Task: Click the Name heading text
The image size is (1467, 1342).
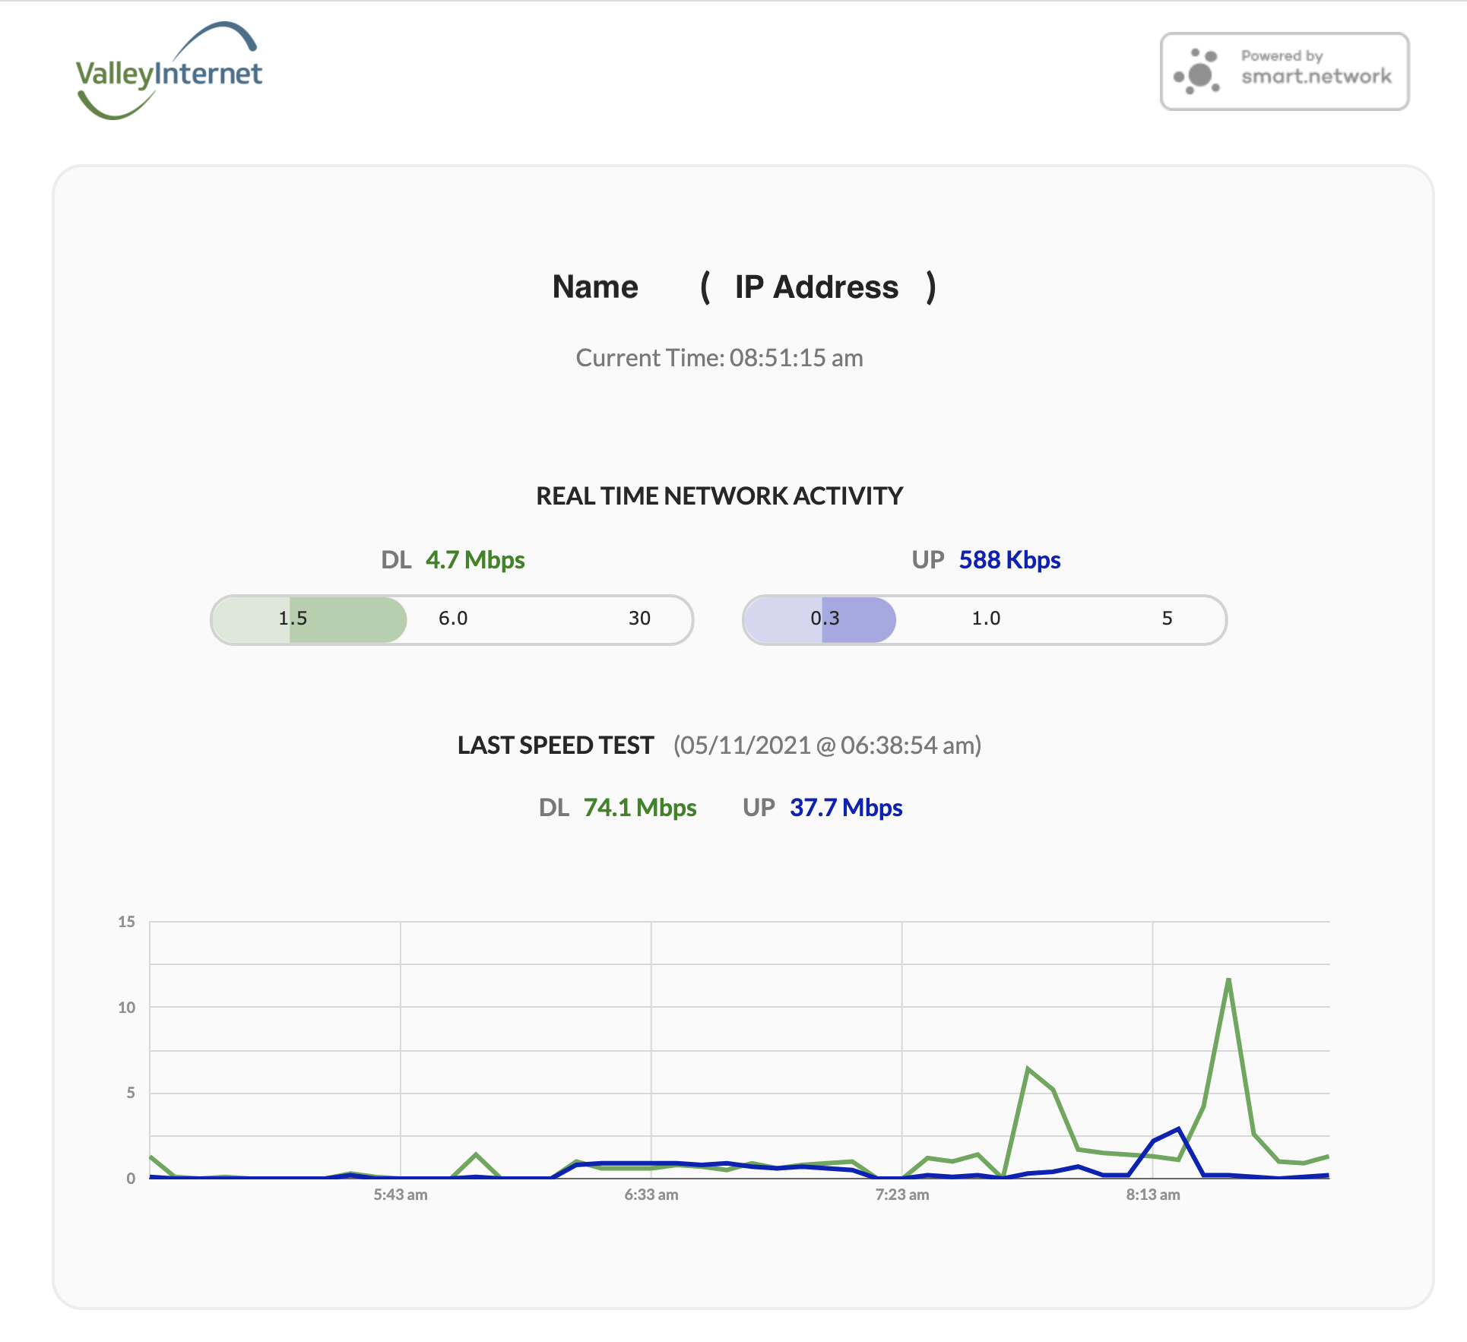Action: point(595,287)
